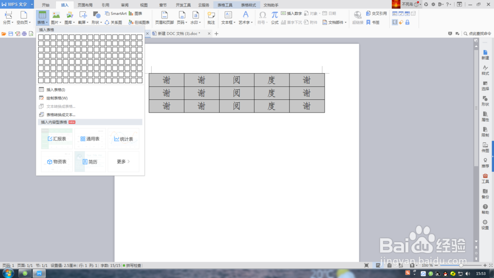Open 样式 styles in right sidebar
The width and height of the screenshot is (494, 278).
click(x=485, y=70)
